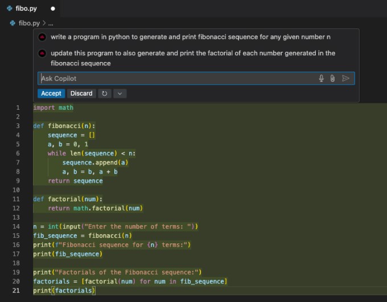The width and height of the screenshot is (387, 302).
Task: Click line number 11 in the gutter
Action: (16, 199)
